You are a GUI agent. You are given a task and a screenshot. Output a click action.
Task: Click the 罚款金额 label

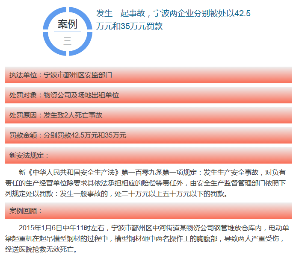tap(25, 135)
